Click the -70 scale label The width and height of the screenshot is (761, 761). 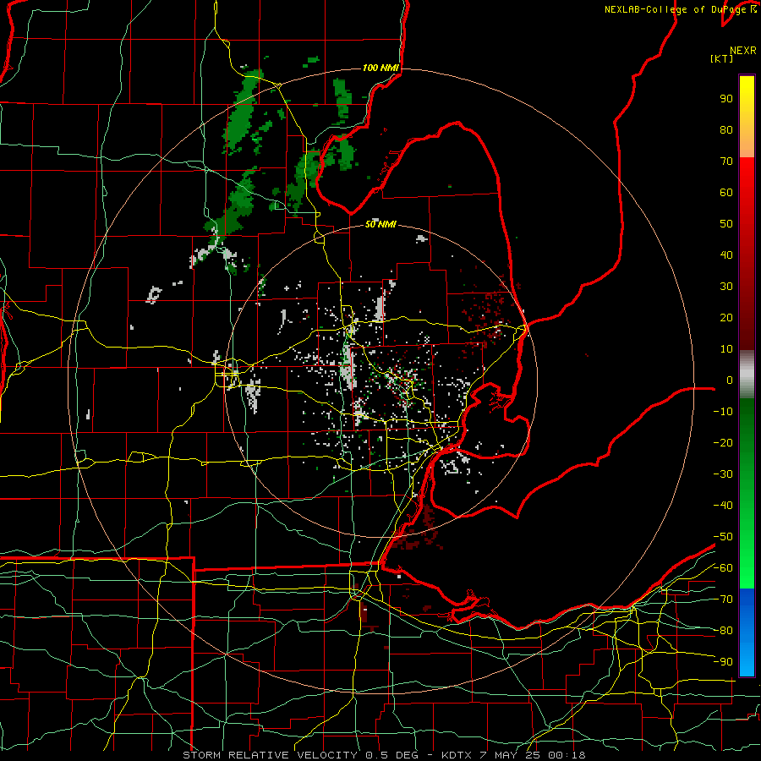click(723, 599)
